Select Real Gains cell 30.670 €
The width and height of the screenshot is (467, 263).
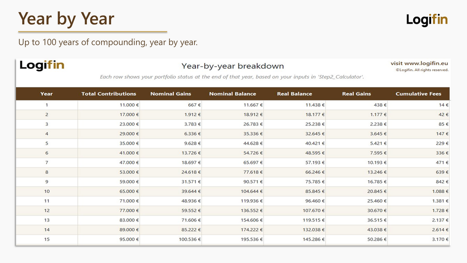click(356, 210)
